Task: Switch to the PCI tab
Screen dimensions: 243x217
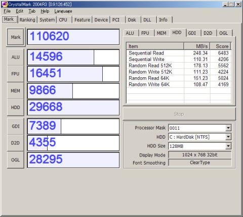Action: 117,20
